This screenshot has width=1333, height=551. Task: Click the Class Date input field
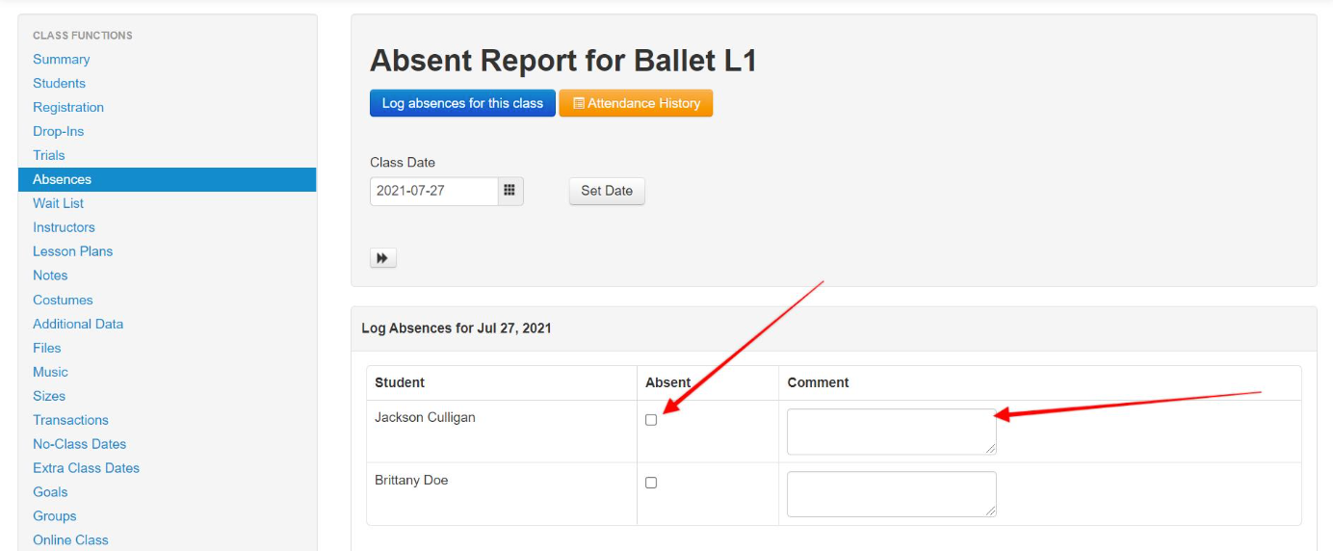click(434, 191)
